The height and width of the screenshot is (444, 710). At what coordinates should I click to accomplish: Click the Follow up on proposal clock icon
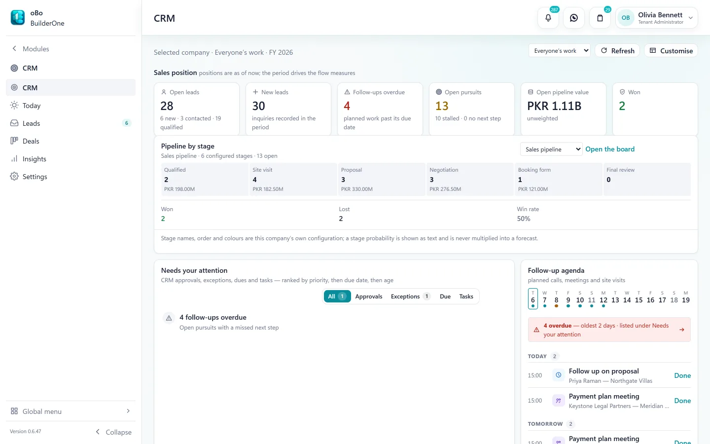point(558,375)
